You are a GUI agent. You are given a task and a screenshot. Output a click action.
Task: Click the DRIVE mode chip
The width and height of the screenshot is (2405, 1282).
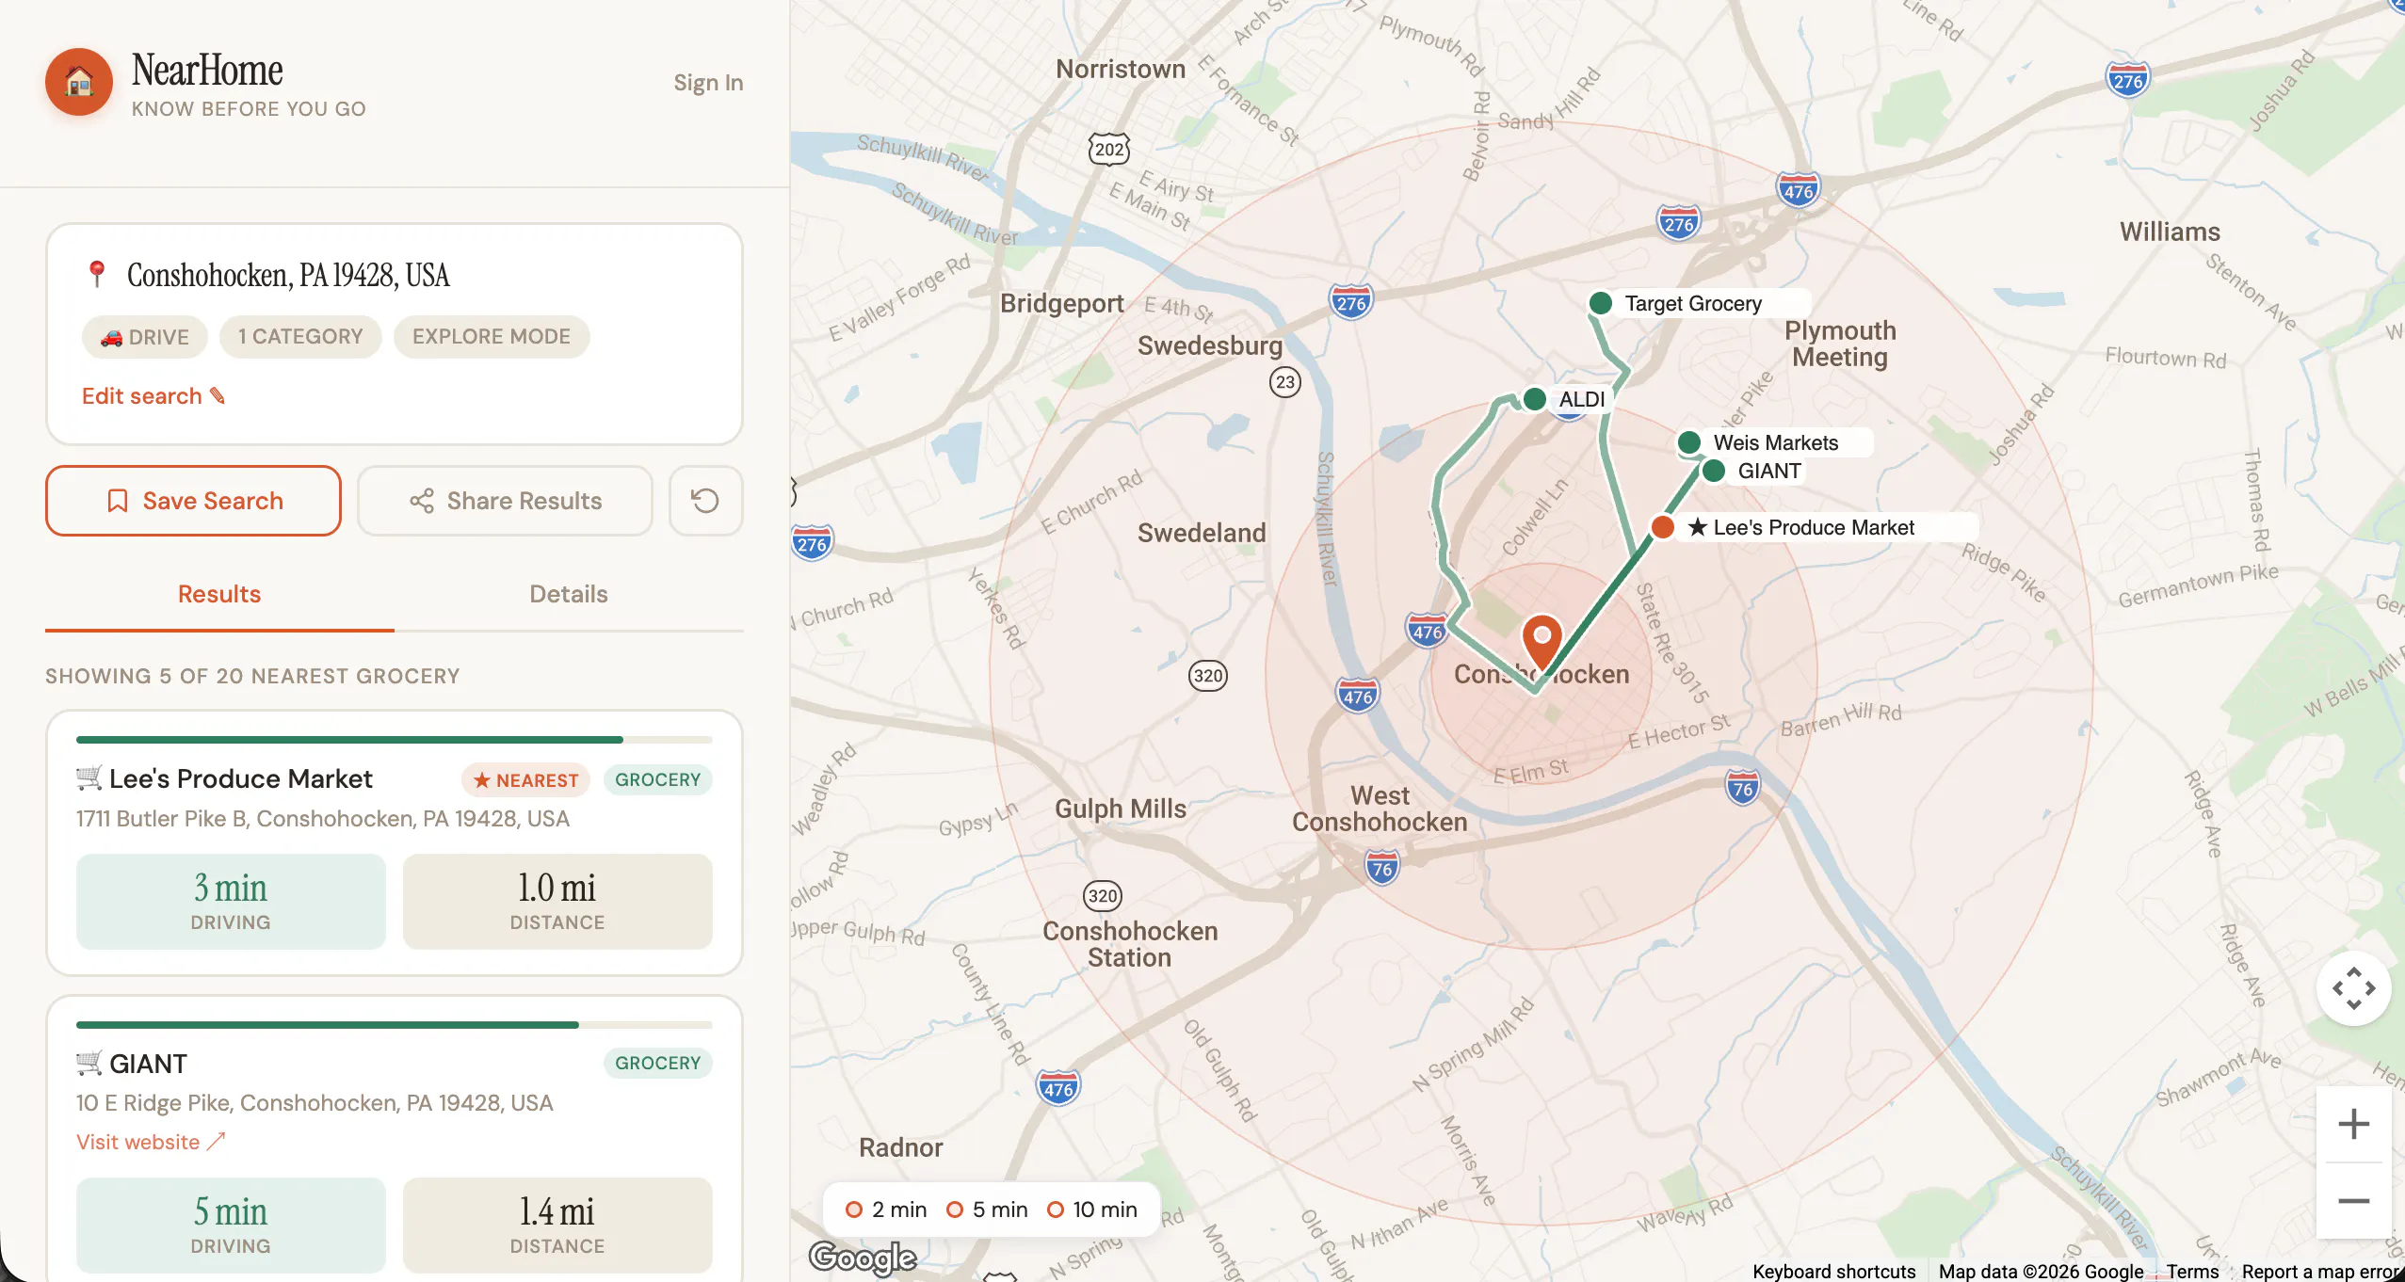point(145,337)
